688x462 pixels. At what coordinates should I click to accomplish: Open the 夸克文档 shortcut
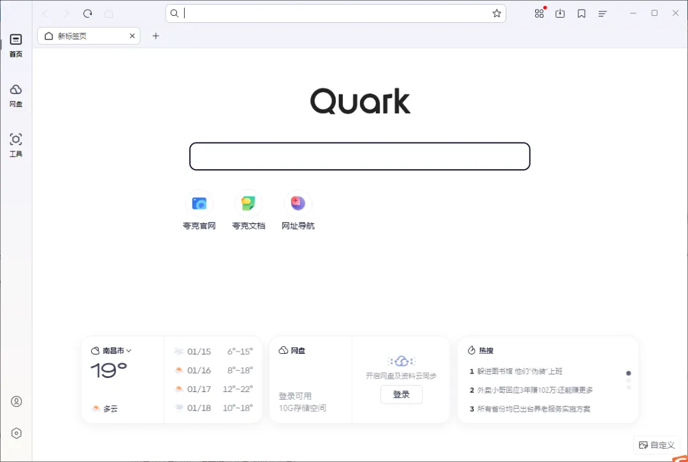pyautogui.click(x=248, y=211)
